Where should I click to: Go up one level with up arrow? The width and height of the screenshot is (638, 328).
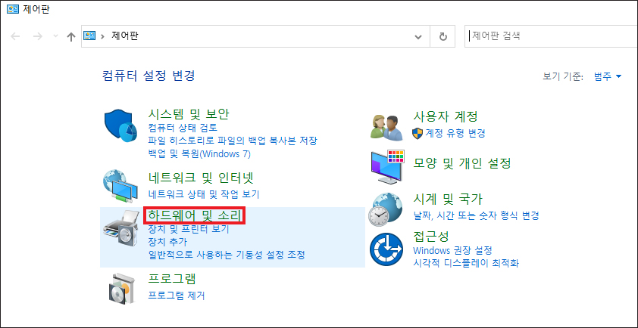[x=70, y=37]
